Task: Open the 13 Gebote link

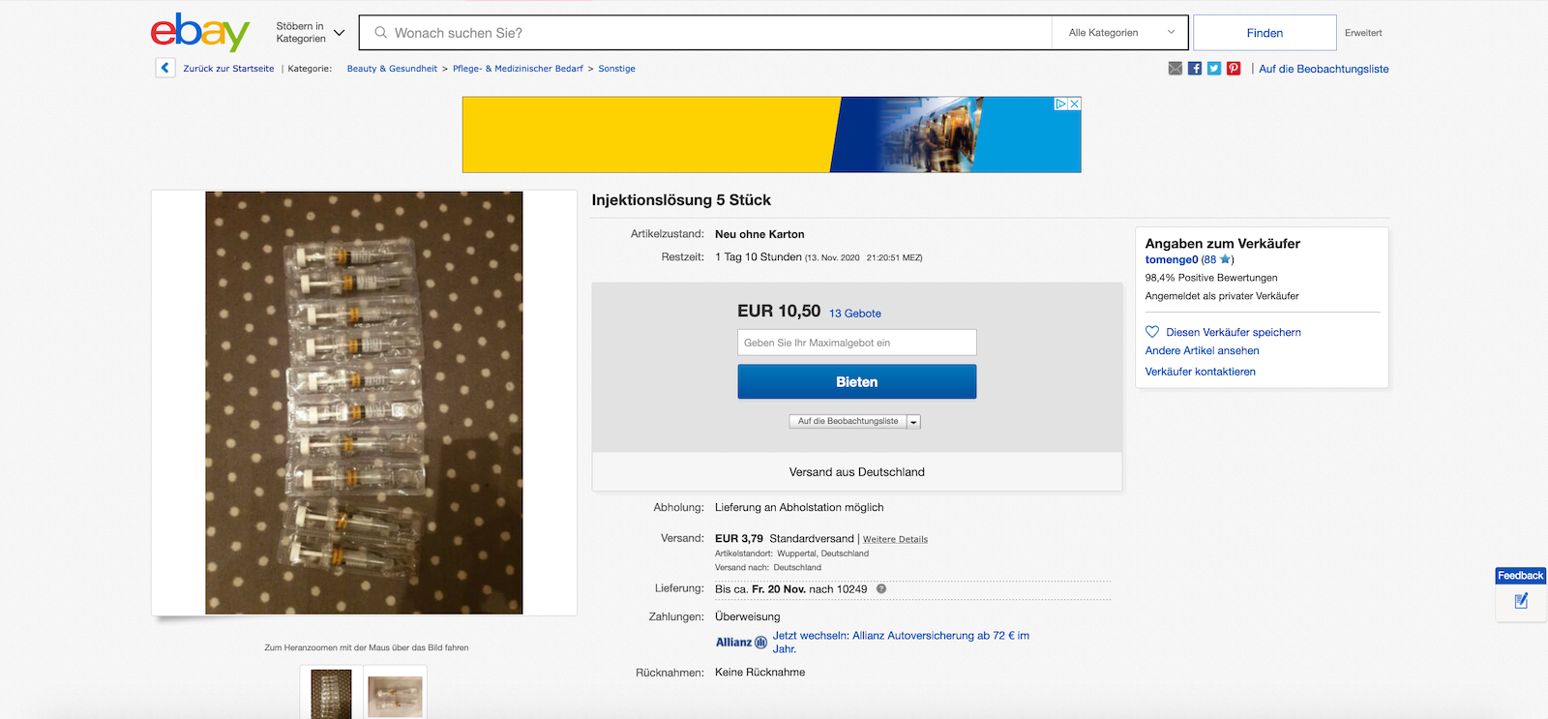Action: pos(854,314)
